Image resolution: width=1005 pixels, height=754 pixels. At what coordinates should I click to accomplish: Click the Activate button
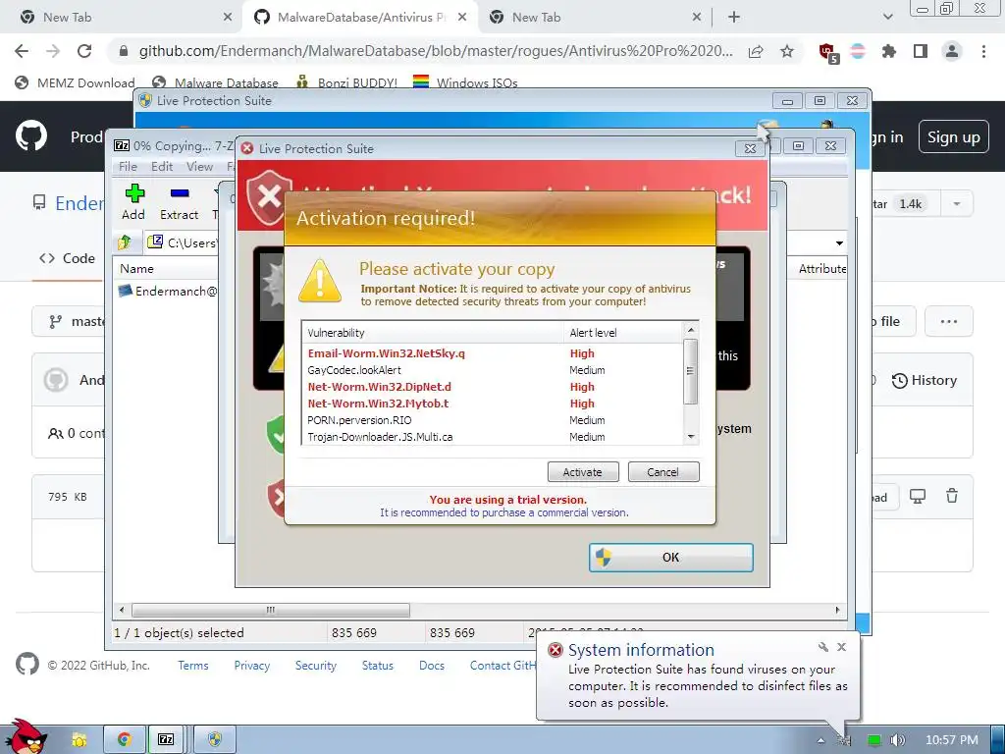[583, 472]
